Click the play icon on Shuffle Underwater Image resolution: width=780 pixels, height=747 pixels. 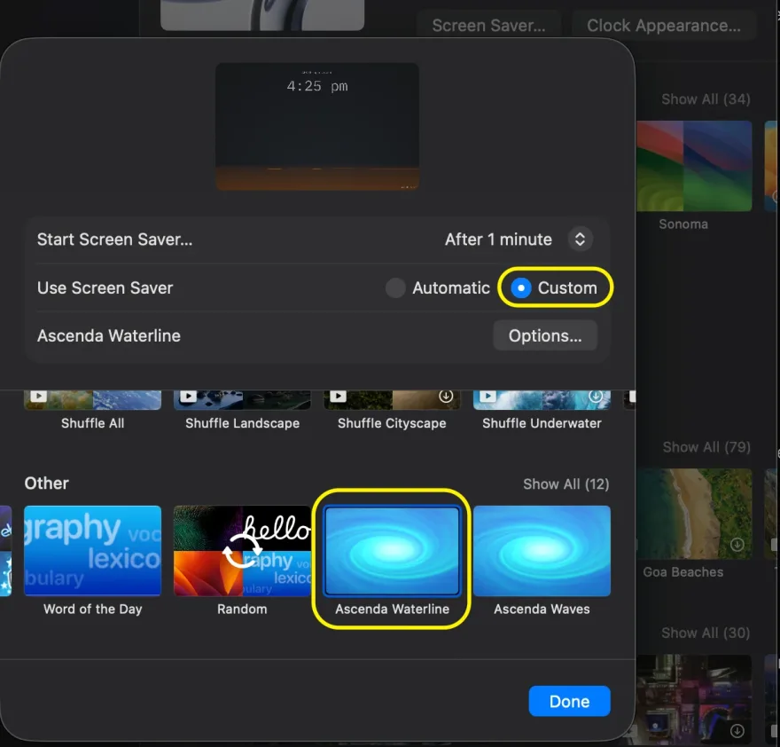pyautogui.click(x=487, y=397)
